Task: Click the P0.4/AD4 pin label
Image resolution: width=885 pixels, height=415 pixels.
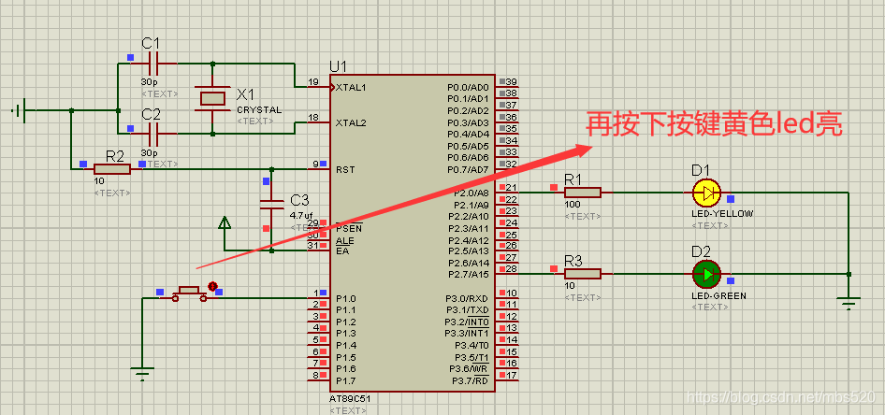Action: click(468, 135)
